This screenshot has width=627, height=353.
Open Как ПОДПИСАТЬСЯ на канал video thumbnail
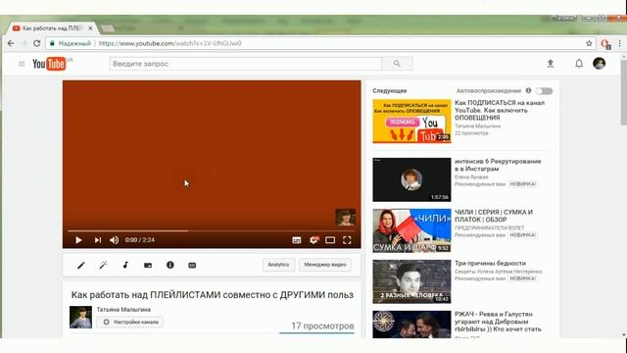(x=411, y=121)
